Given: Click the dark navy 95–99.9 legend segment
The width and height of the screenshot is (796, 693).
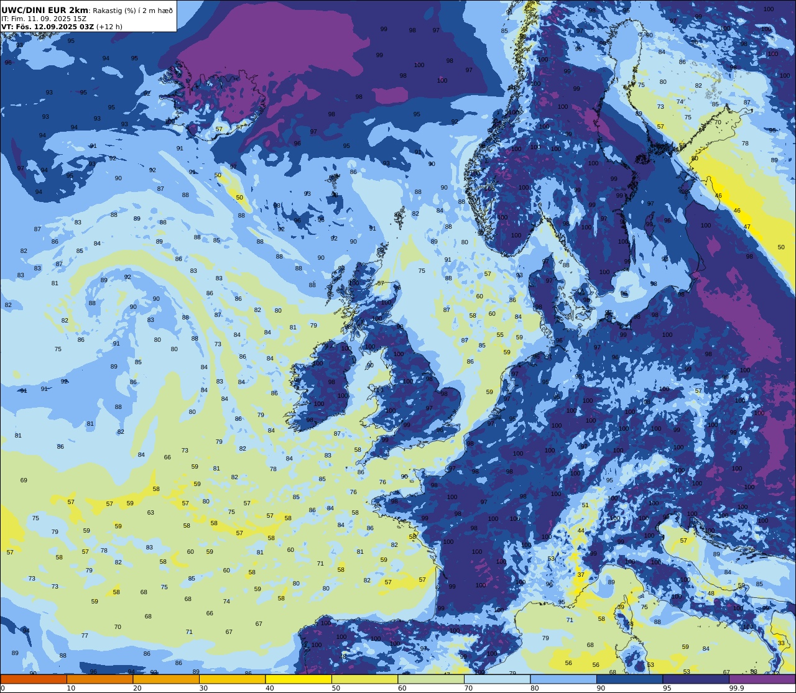Looking at the screenshot, I should click(696, 679).
